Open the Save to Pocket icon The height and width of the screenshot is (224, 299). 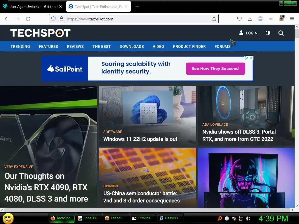[239, 19]
